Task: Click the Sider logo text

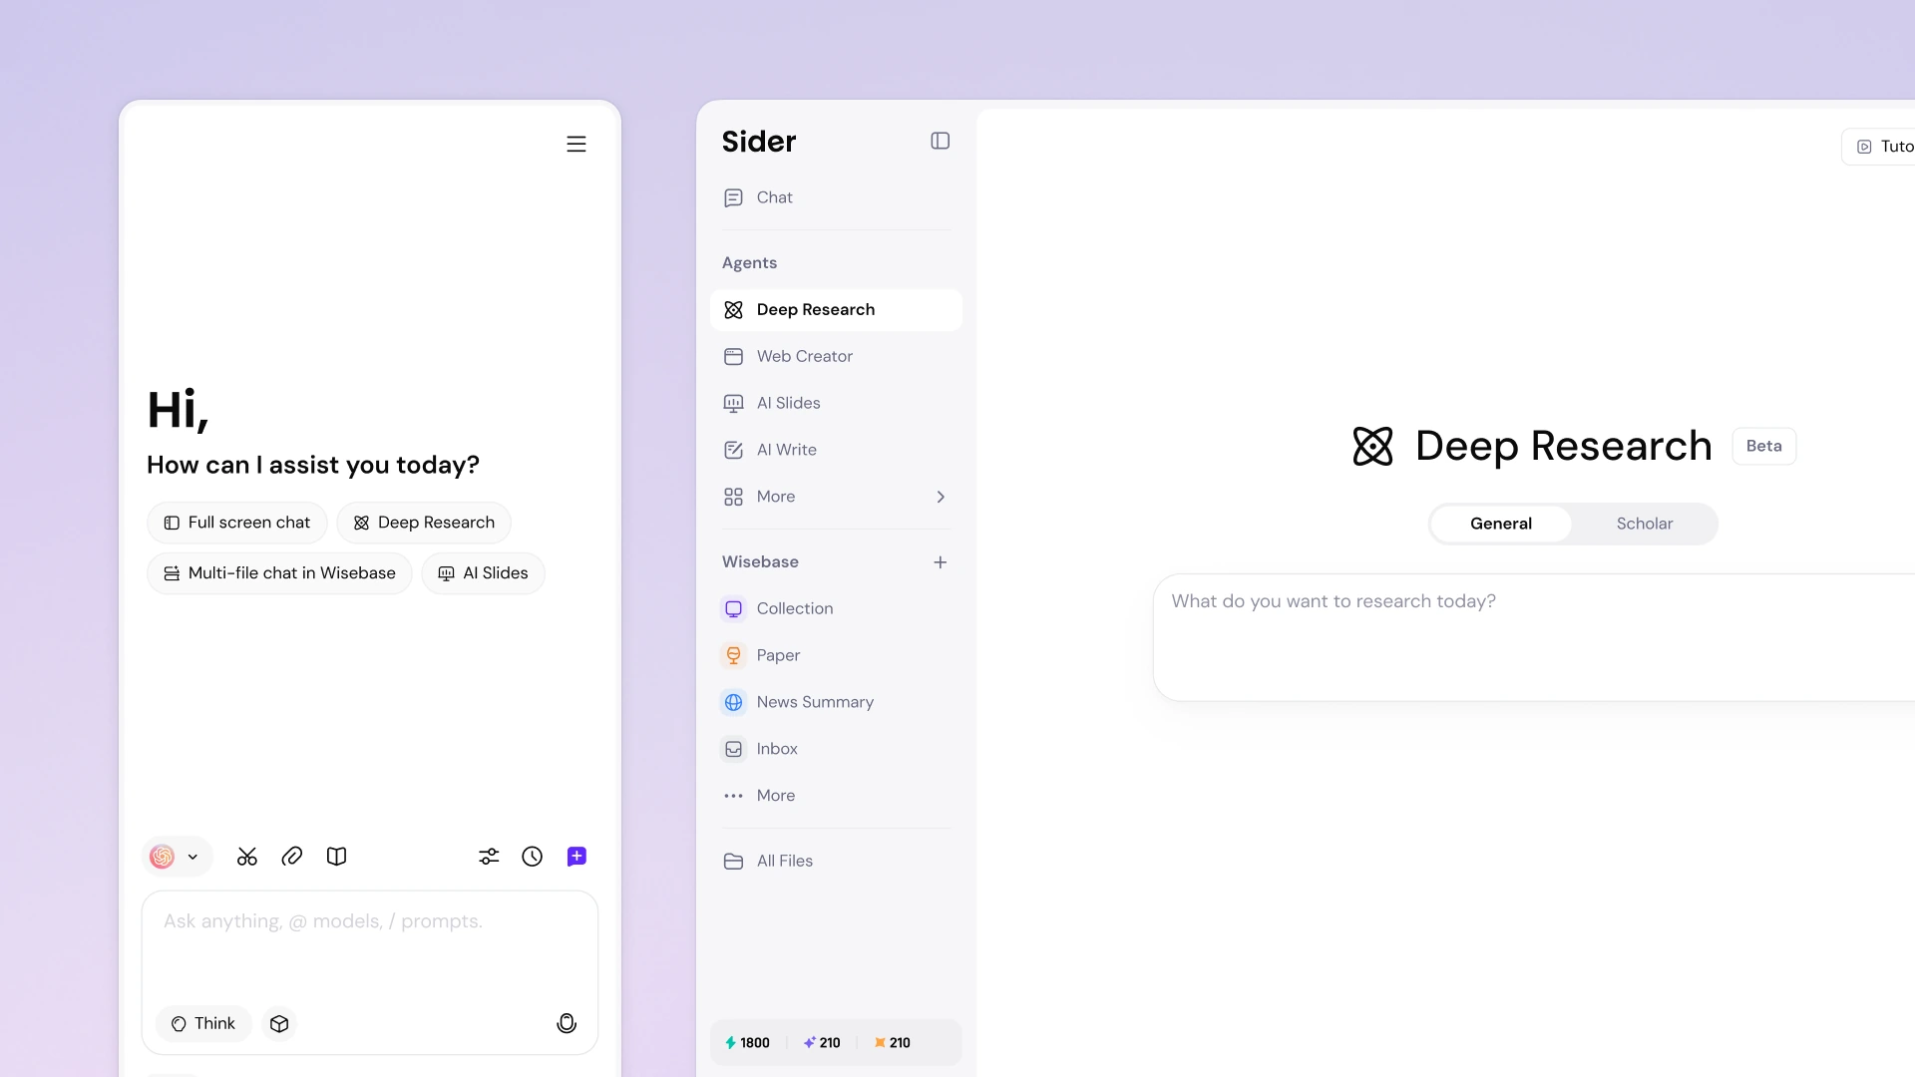Action: click(759, 142)
